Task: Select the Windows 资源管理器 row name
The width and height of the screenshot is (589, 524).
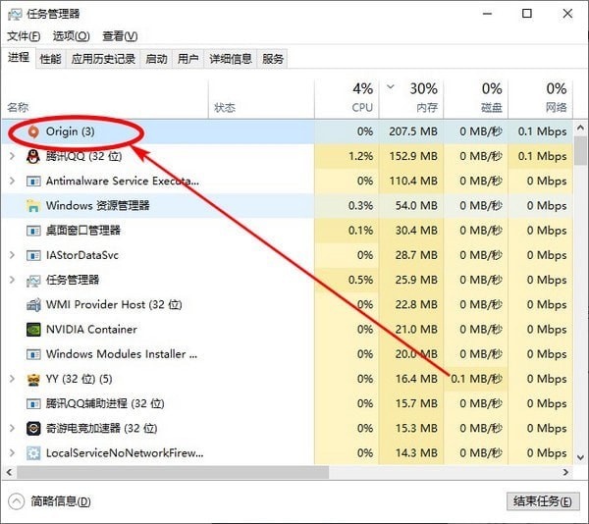Action: 97,206
